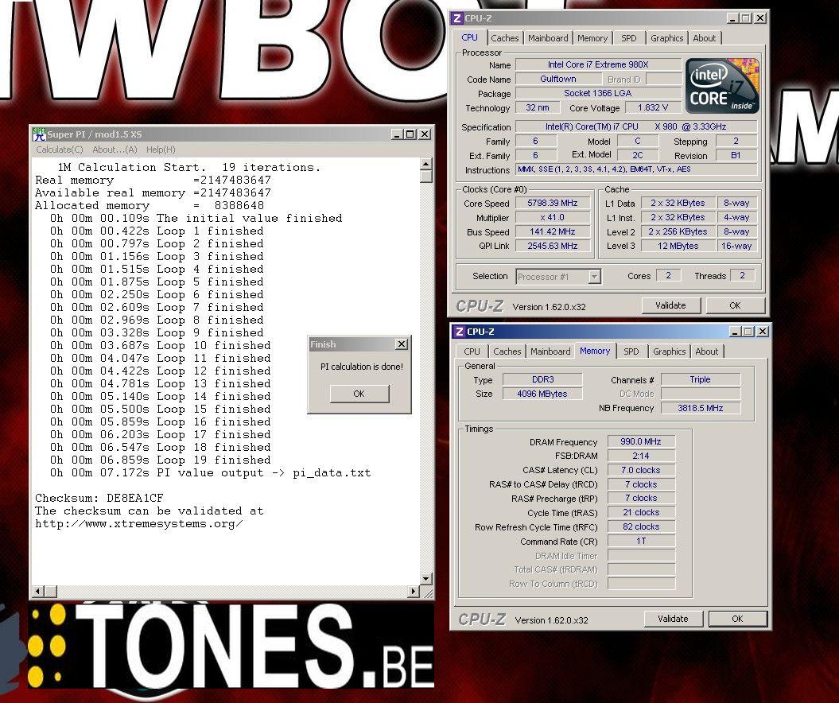Open Graphics tab in top CPU-Z window
The height and width of the screenshot is (703, 839).
(666, 38)
